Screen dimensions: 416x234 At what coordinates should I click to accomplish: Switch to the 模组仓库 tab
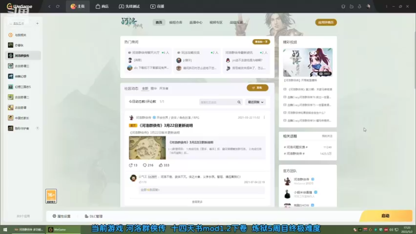click(176, 22)
